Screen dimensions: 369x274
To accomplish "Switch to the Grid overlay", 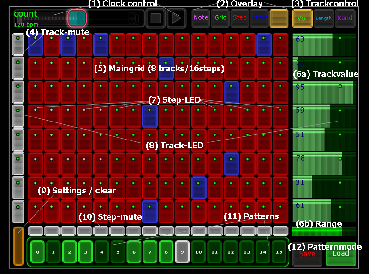I will (220, 18).
